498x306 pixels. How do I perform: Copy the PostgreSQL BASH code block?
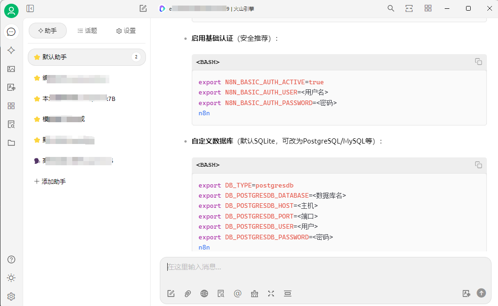[x=479, y=165]
